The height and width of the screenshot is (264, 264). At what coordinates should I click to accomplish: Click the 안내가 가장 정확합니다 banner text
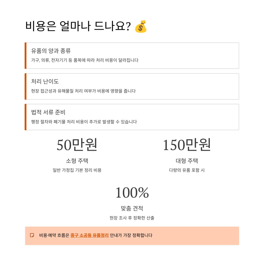pos(131,235)
